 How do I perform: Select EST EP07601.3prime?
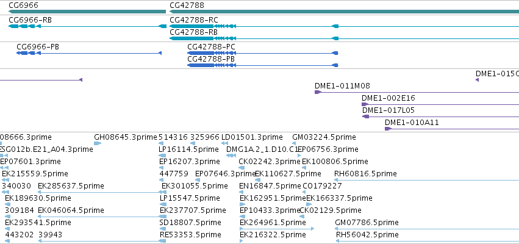point(30,162)
